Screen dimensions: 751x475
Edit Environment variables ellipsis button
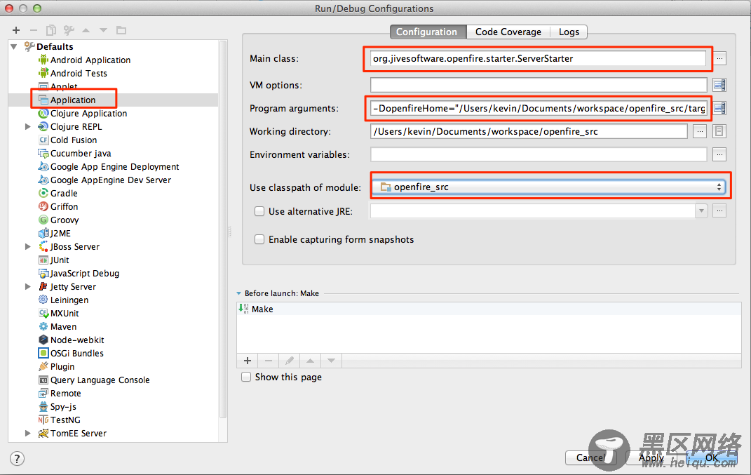719,154
